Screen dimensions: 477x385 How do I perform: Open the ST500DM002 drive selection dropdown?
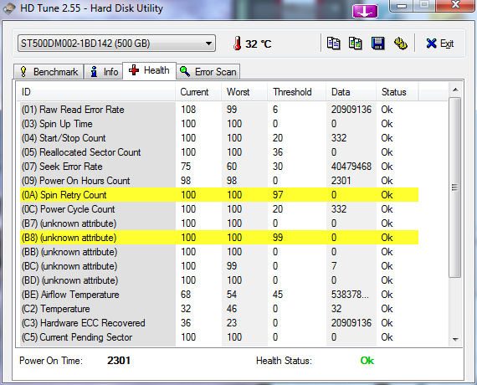[x=116, y=44]
